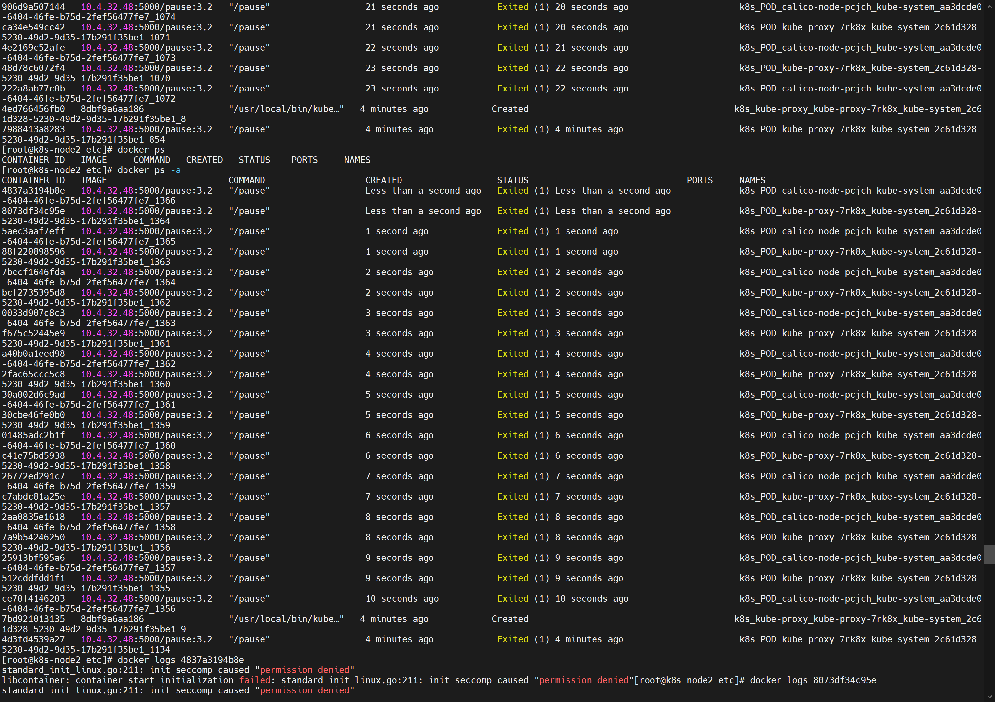Image resolution: width=995 pixels, height=702 pixels.
Task: Click container ID 906d9a507144 at top
Action: [33, 7]
